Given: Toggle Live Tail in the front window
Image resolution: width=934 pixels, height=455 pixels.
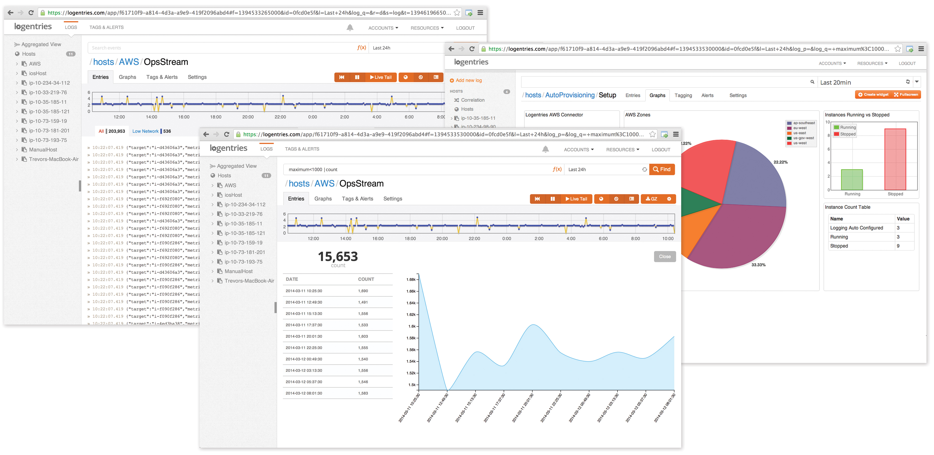Looking at the screenshot, I should 576,199.
